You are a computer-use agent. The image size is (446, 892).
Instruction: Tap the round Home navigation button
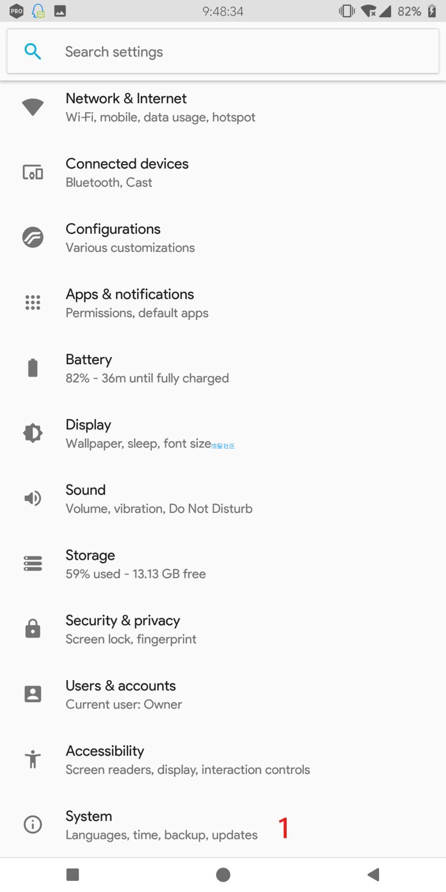click(223, 875)
